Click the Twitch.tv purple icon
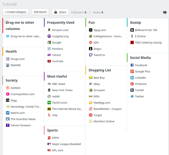Image resolution: width=169 pixels, height=155 pixels. 90,55
